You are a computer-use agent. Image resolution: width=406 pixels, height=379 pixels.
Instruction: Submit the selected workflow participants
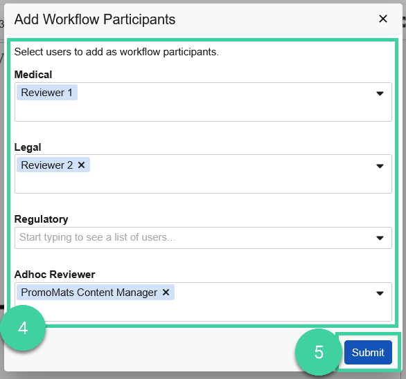[368, 352]
